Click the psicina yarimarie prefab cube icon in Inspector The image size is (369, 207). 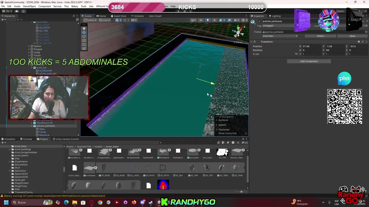253,22
